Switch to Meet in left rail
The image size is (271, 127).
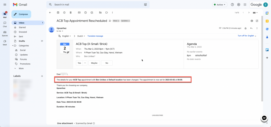(x=5, y=43)
